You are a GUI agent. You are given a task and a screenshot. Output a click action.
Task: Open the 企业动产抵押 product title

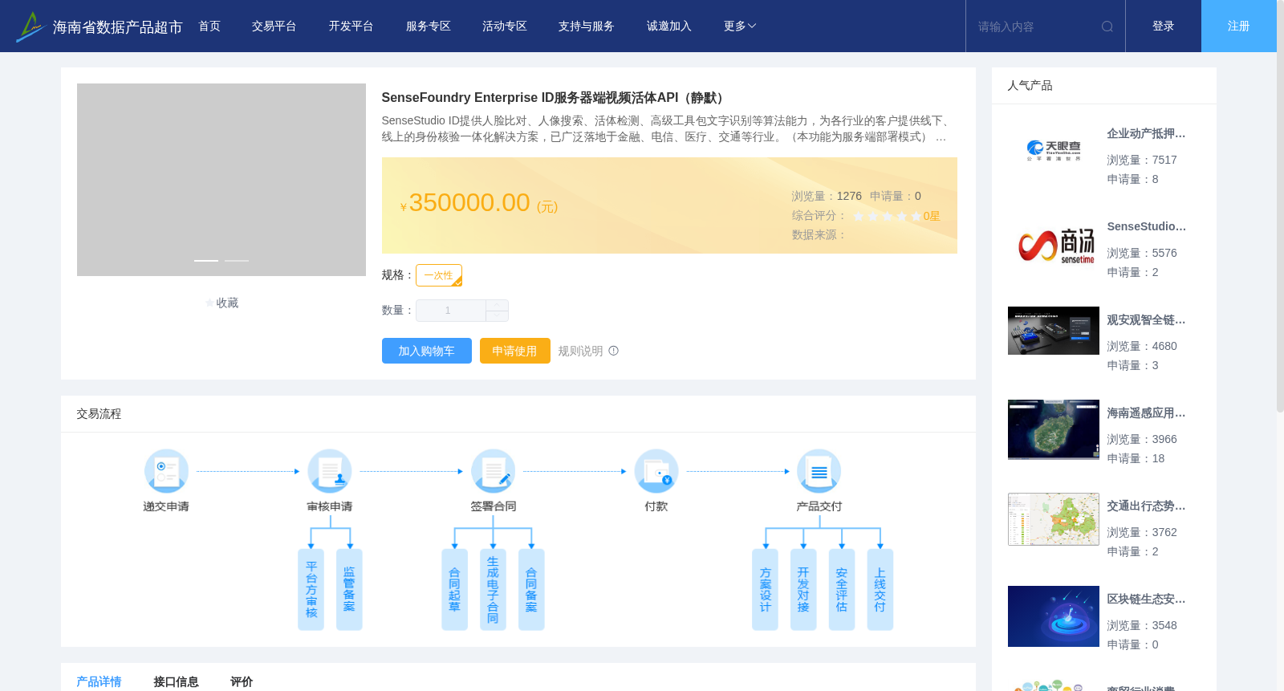click(x=1146, y=134)
